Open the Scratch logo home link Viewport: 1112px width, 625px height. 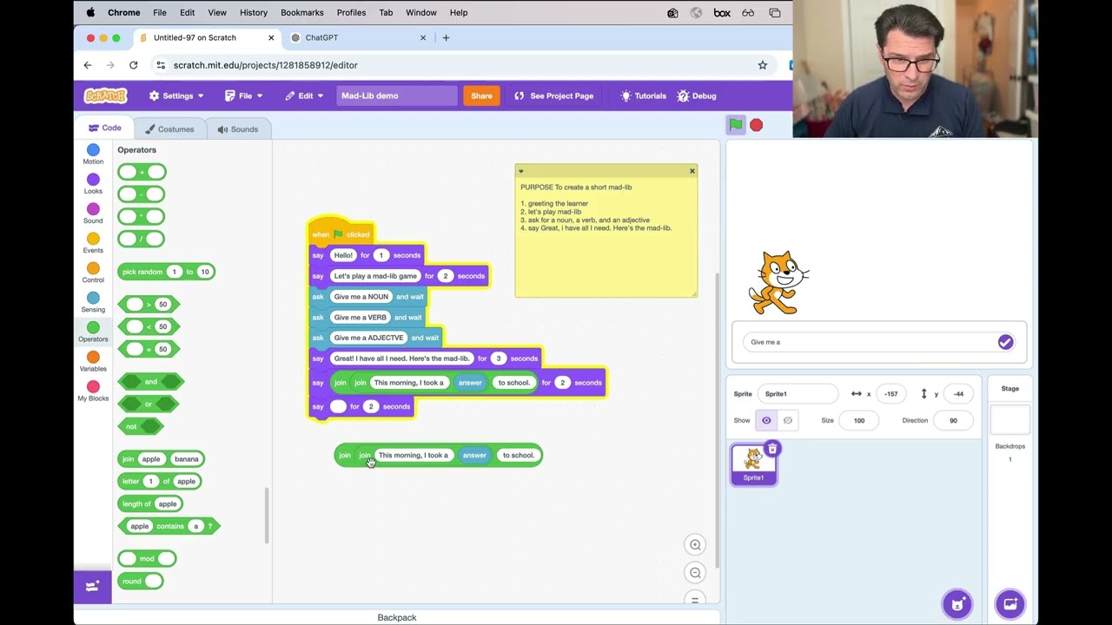pyautogui.click(x=105, y=95)
